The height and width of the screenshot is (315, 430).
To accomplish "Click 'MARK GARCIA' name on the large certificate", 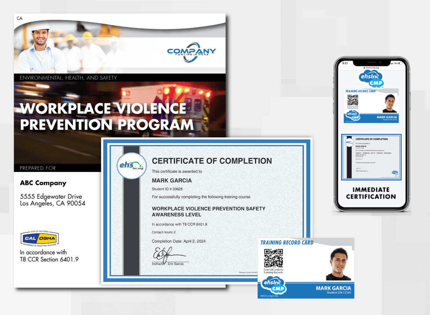I will 172,180.
